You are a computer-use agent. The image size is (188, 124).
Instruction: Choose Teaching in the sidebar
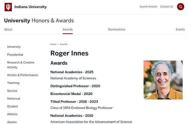point(13,83)
